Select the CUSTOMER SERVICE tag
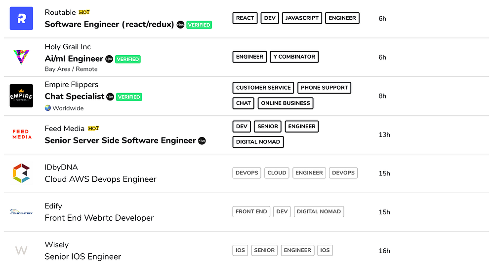The height and width of the screenshot is (268, 494). tap(263, 88)
